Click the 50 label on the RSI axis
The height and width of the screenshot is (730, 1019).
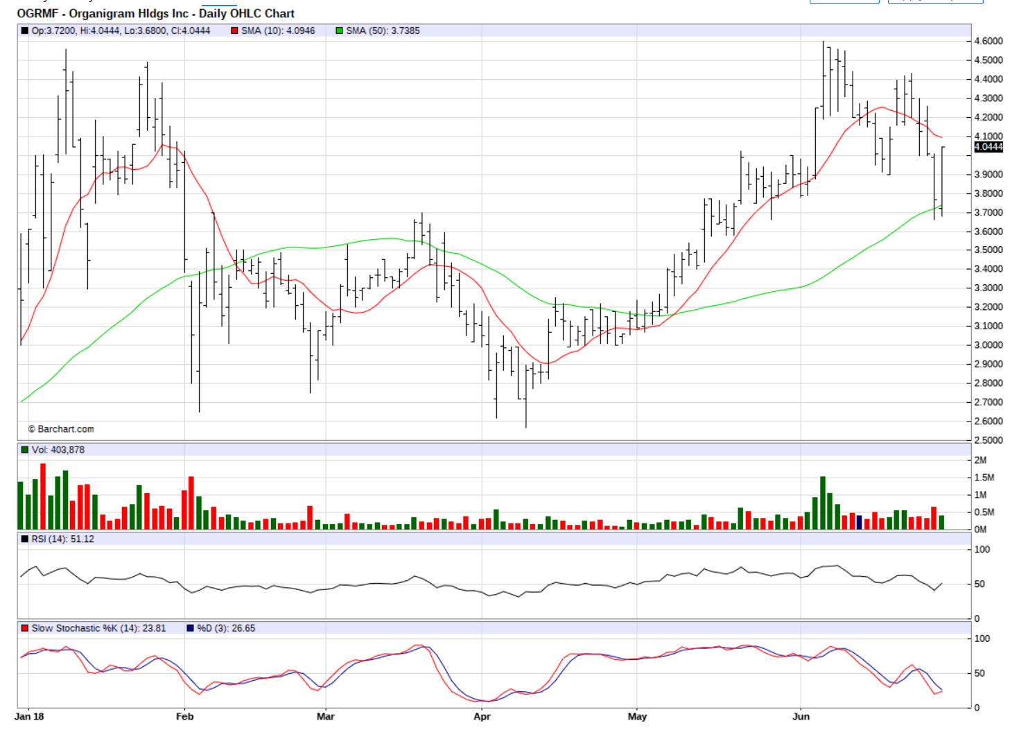coord(980,584)
